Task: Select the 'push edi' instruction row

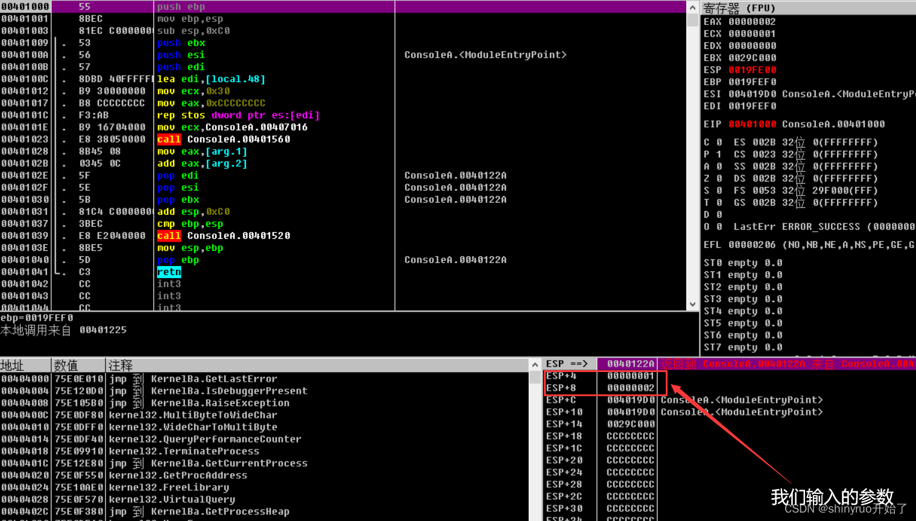Action: (x=181, y=67)
